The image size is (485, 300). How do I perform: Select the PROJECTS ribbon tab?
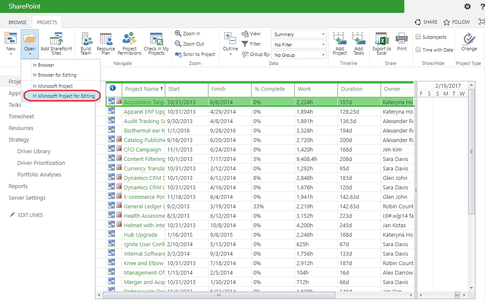click(x=47, y=22)
